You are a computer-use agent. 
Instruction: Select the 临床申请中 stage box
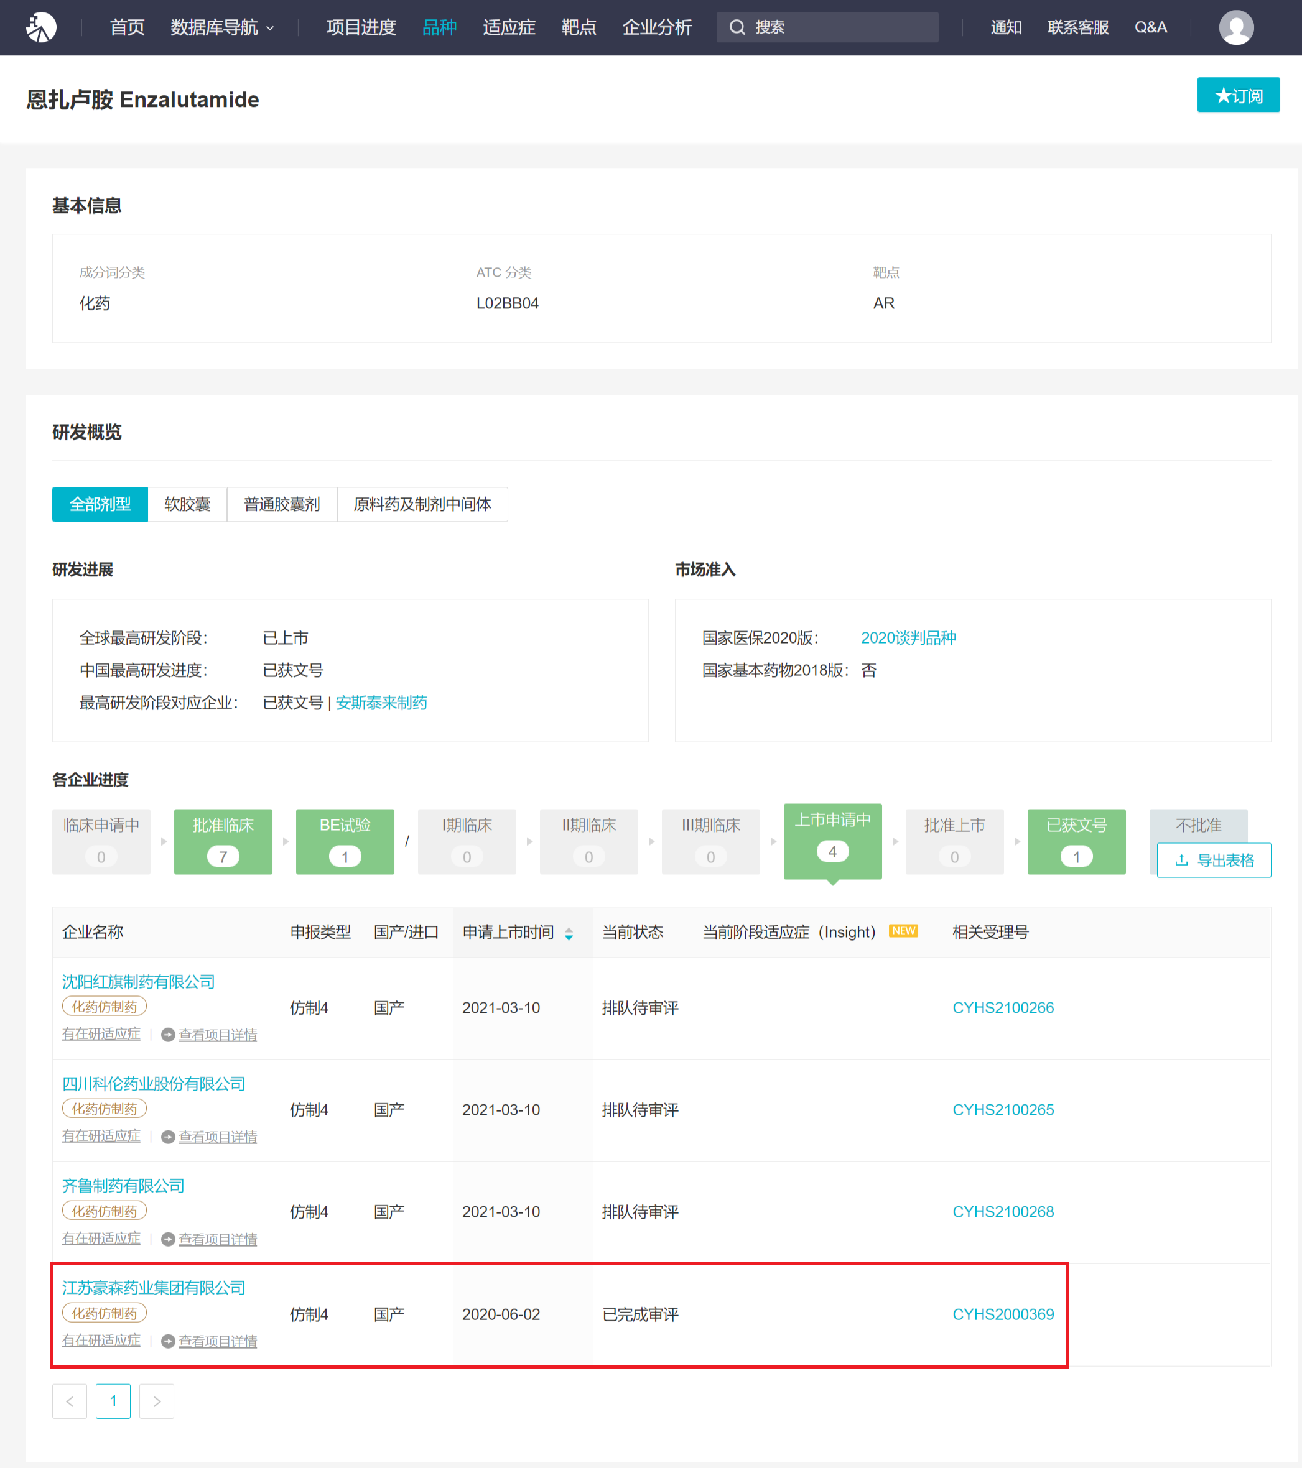pos(101,842)
